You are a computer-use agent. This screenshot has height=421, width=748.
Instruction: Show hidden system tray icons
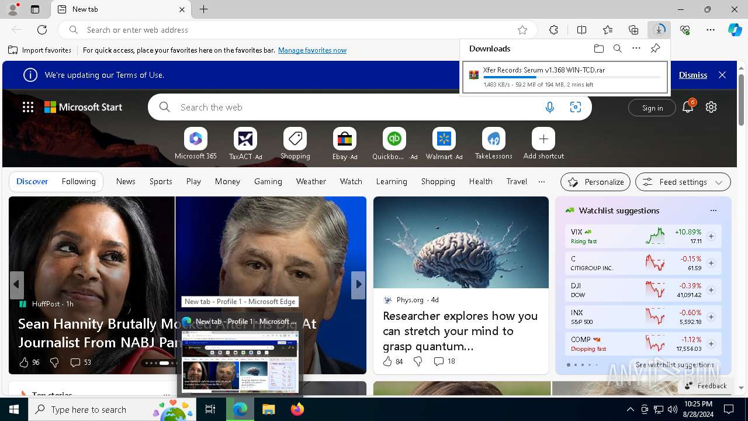(x=630, y=409)
